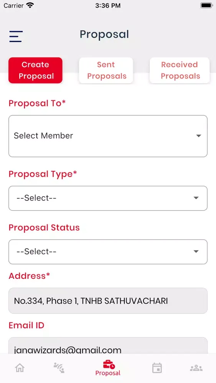Open the Proposal Status dropdown
This screenshot has width=216, height=383.
(x=108, y=252)
